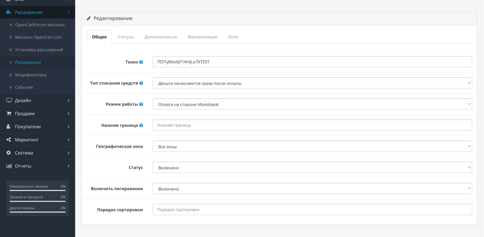Image resolution: width=484 pixels, height=237 pixels.
Task: Switch to the Фискализация tab
Action: (202, 37)
